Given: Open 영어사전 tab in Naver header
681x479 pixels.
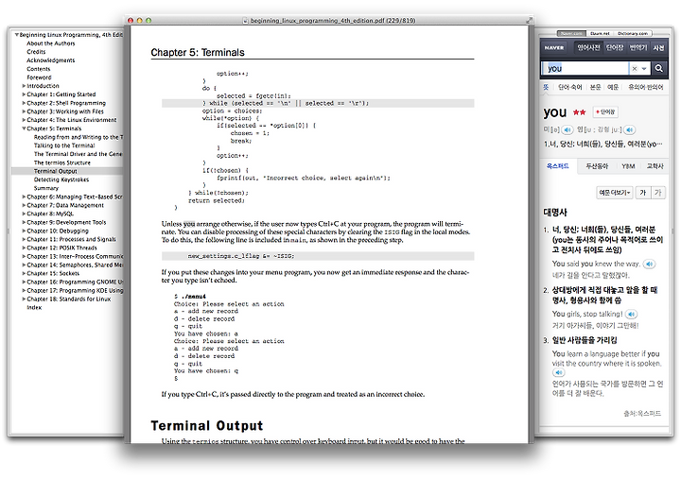Looking at the screenshot, I should tap(588, 48).
